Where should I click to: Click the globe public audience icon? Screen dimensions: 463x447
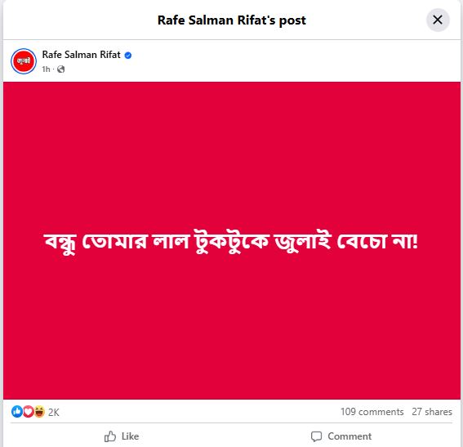pos(60,69)
